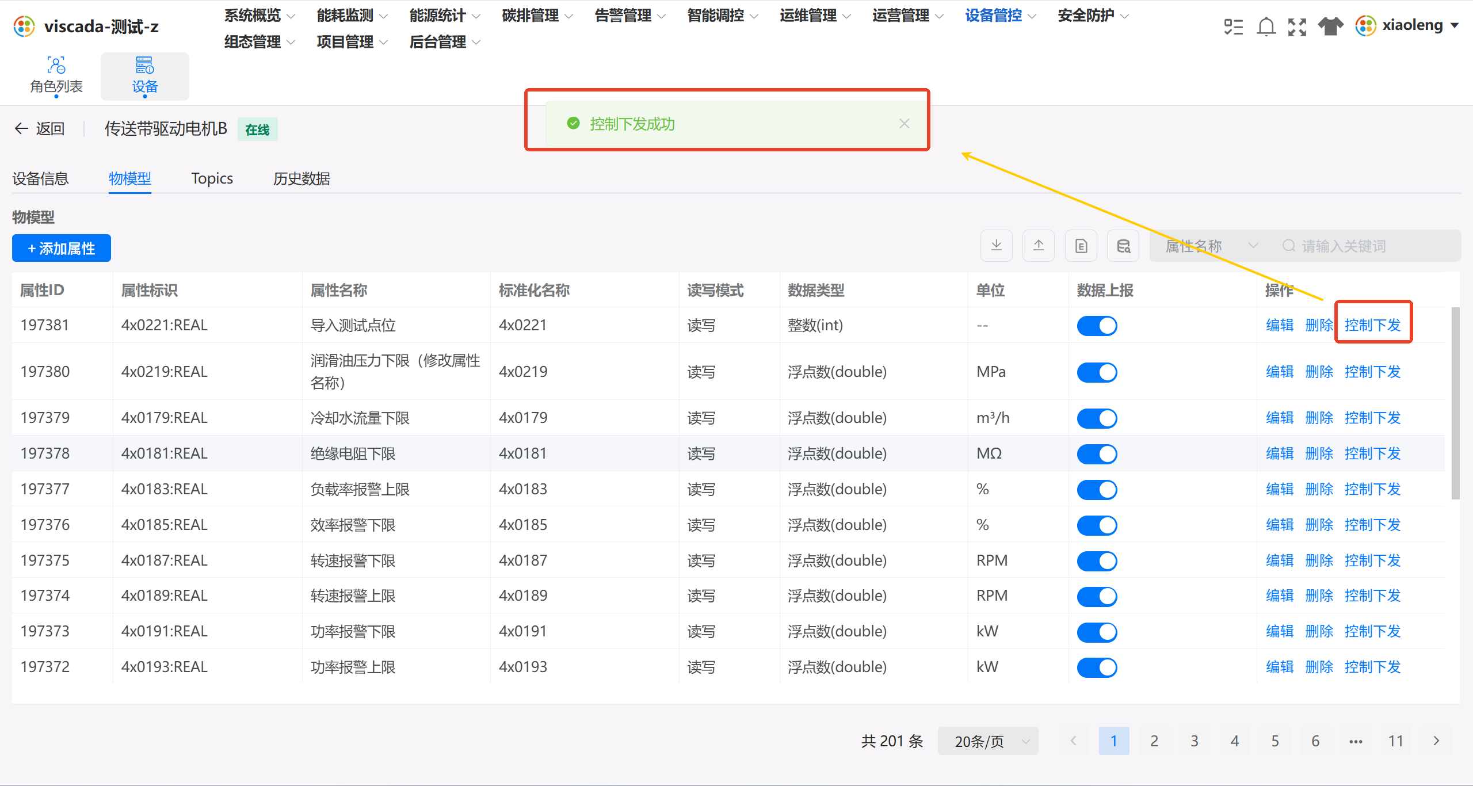The height and width of the screenshot is (786, 1473).
Task: Open the task list icon in header
Action: pos(1234,26)
